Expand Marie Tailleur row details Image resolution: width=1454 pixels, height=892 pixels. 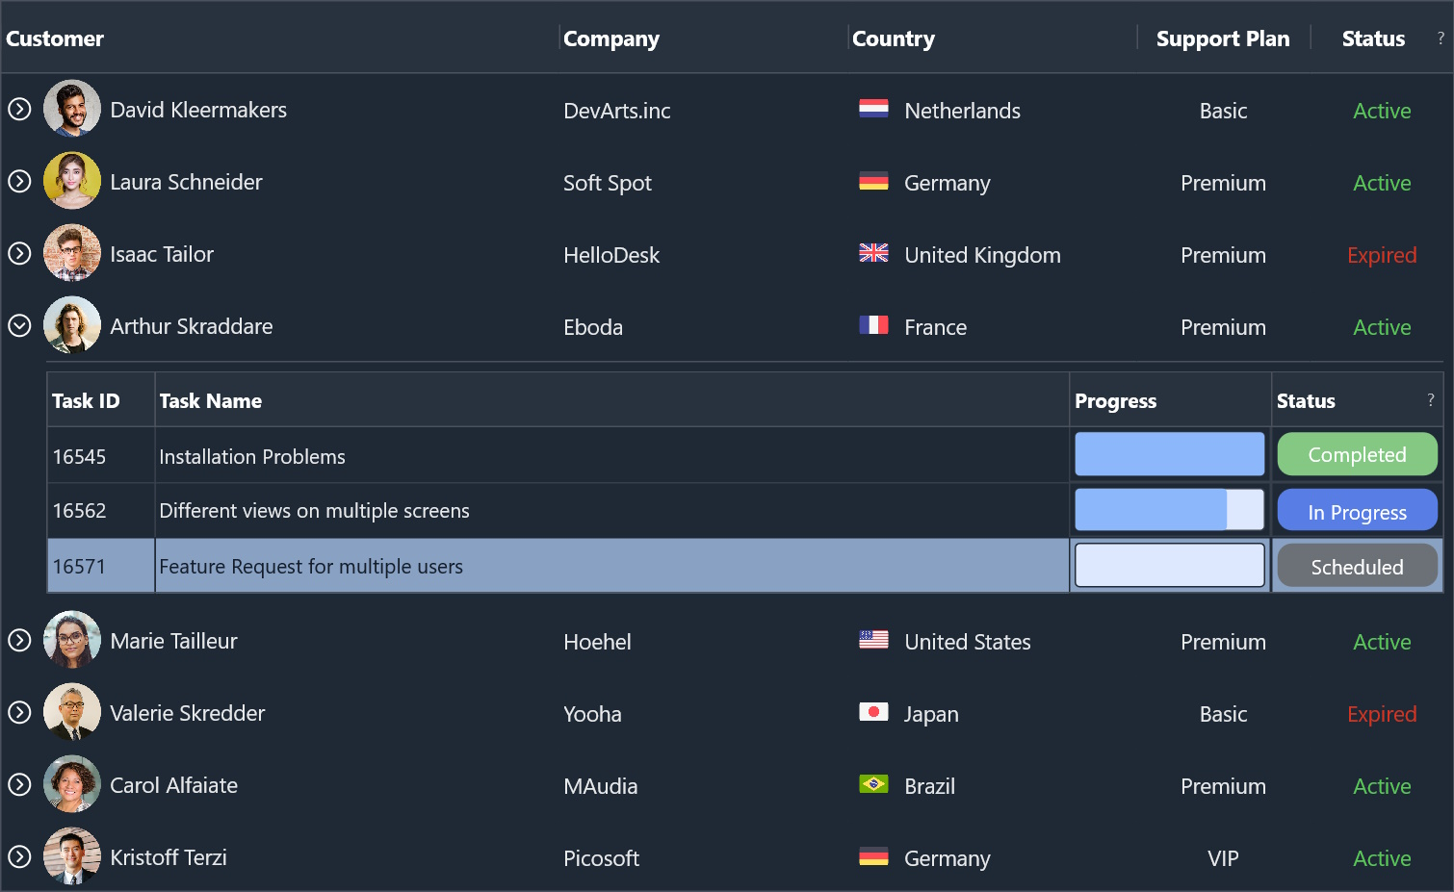(x=20, y=641)
